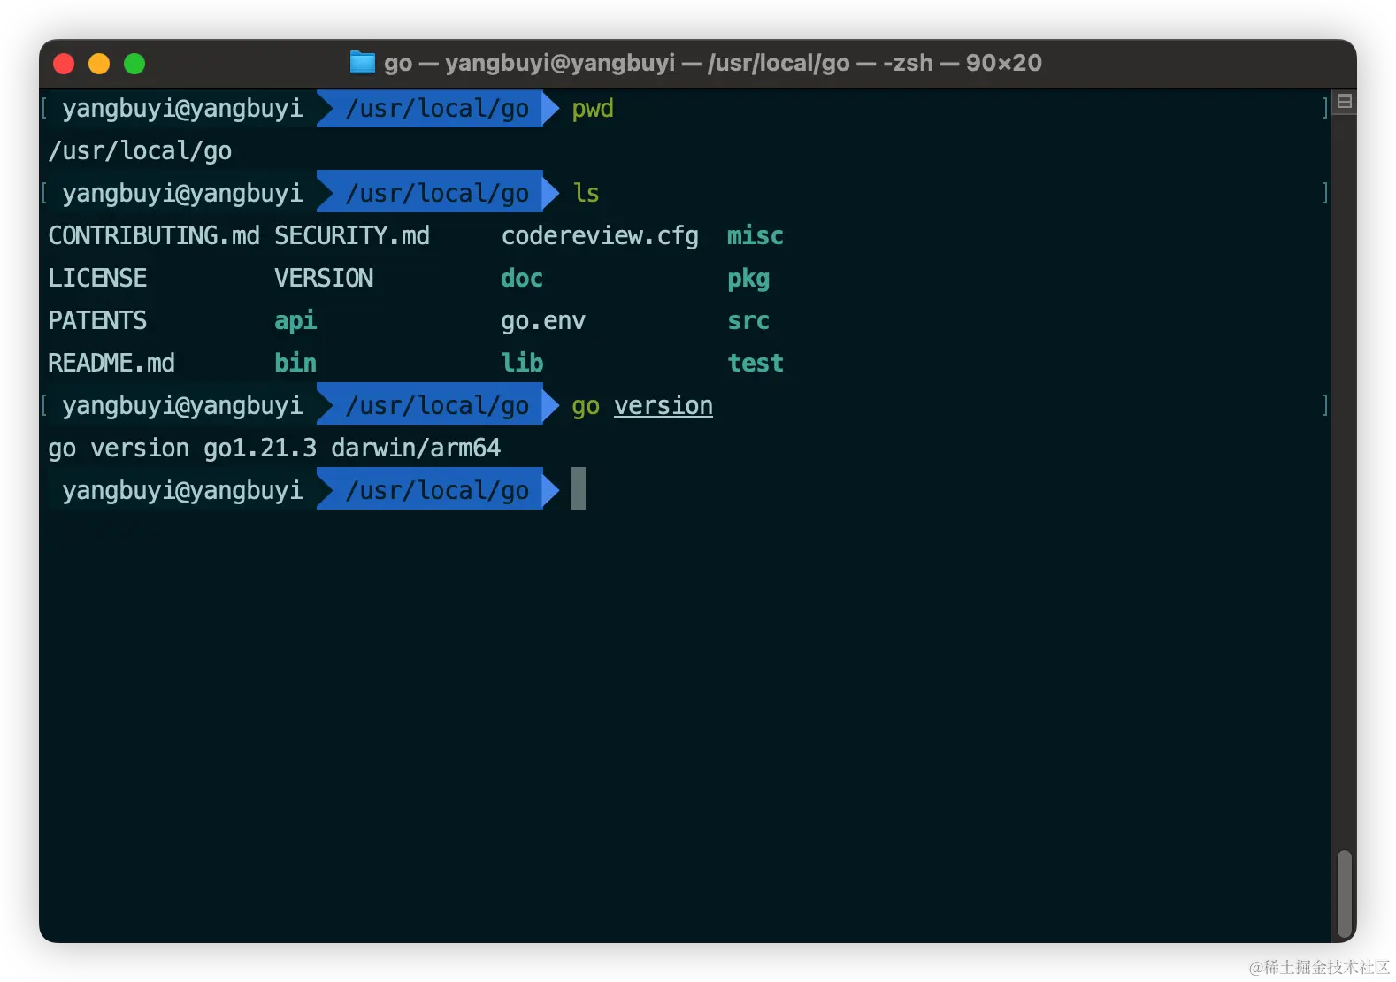Click the 'pkg' directory name

[x=748, y=280]
